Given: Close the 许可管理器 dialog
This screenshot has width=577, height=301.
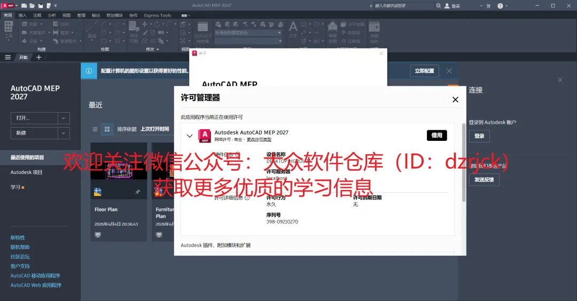Looking at the screenshot, I should [455, 100].
